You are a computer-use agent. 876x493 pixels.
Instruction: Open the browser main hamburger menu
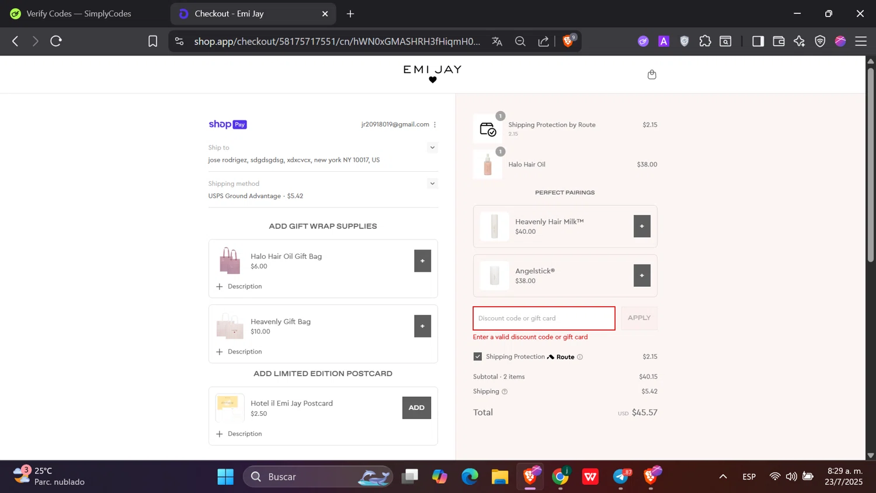[x=861, y=41]
